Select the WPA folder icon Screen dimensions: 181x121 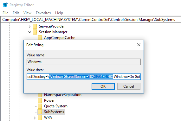point(40,118)
